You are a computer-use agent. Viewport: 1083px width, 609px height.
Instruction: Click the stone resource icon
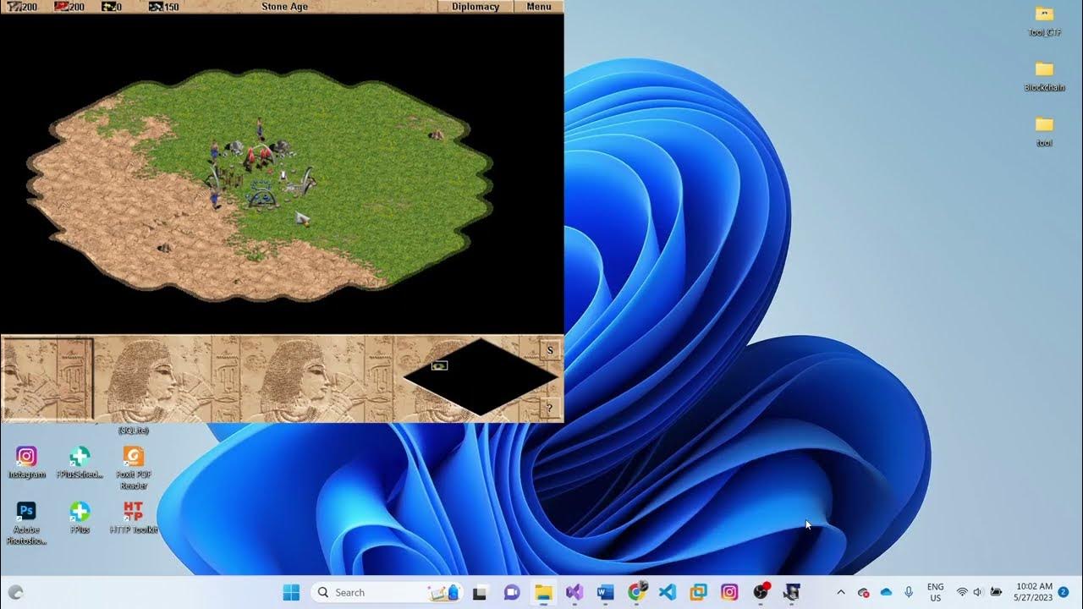coord(156,7)
